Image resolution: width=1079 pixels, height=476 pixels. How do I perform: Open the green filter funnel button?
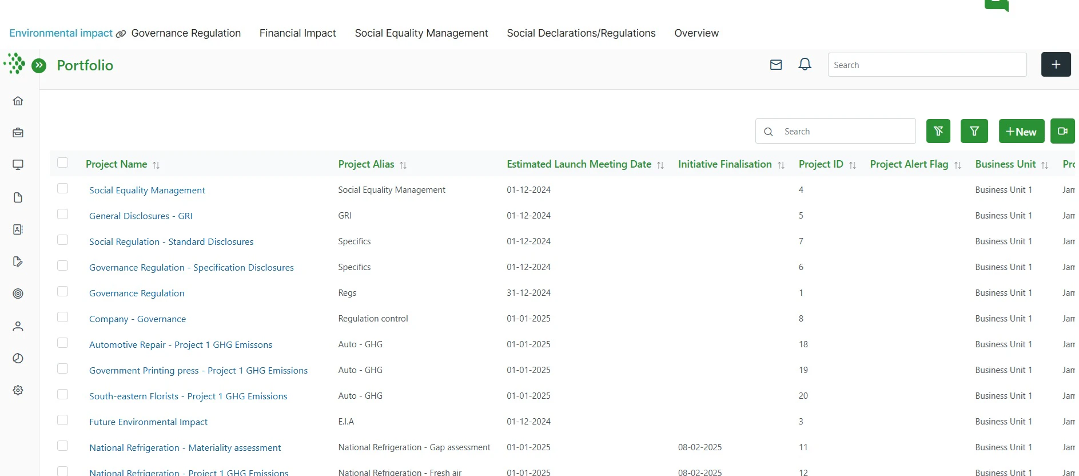tap(974, 131)
